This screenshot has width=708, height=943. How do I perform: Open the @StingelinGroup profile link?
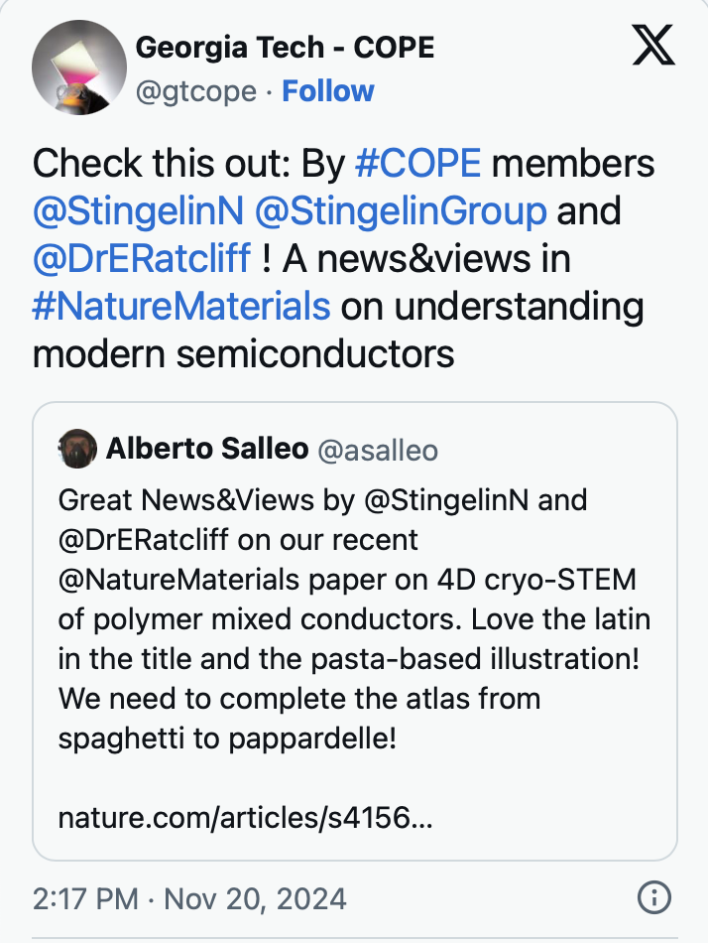(400, 211)
